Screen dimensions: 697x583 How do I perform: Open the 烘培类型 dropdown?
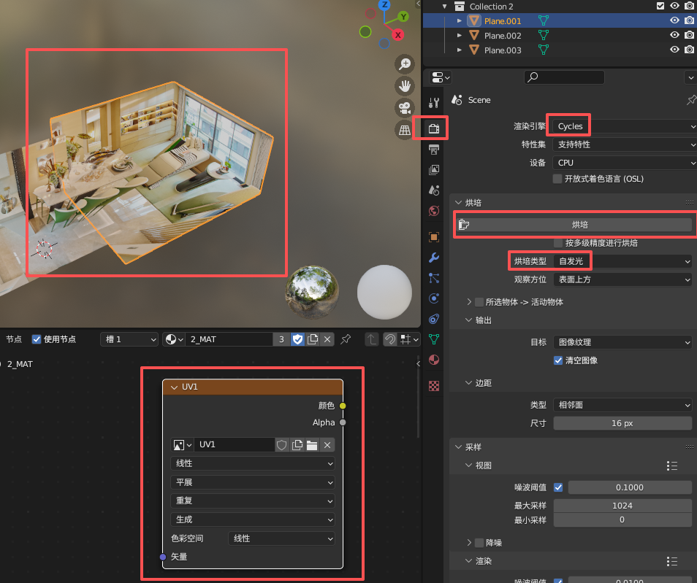pos(623,261)
